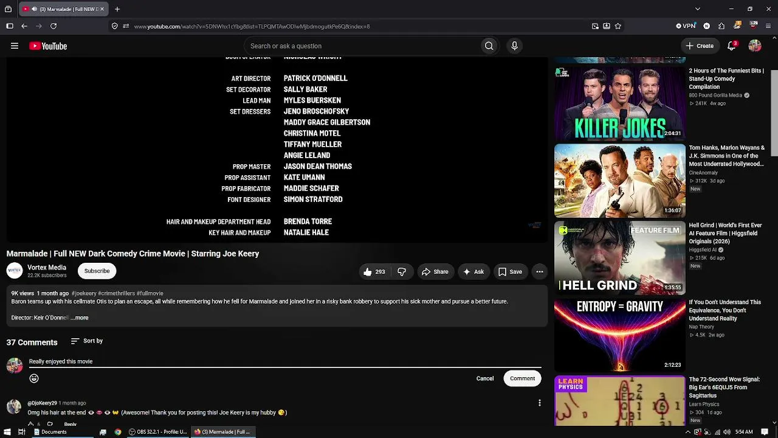
Task: Close the Marmalade browser tab
Action: click(x=102, y=9)
